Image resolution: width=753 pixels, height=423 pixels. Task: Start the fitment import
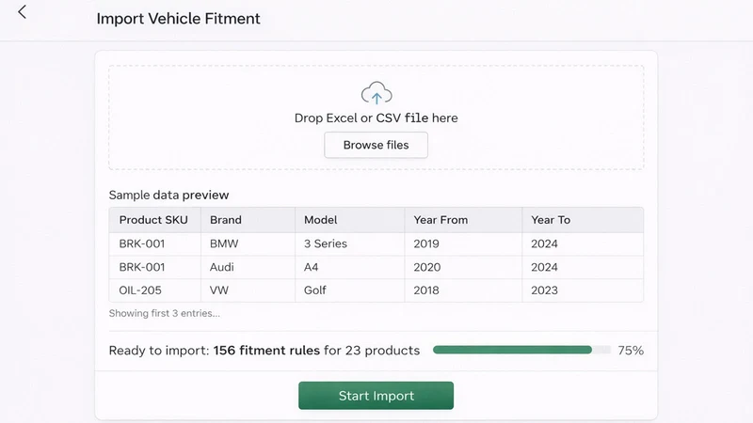pos(376,396)
